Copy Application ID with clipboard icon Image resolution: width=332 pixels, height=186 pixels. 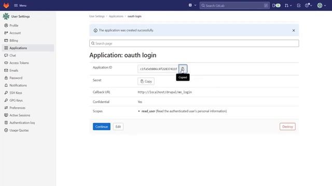pyautogui.click(x=183, y=69)
